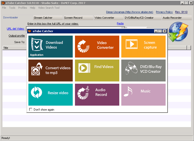Viewport: 194px width, 141px height.
Task: Open the Video Search Tool menu
Action: (x=49, y=8)
